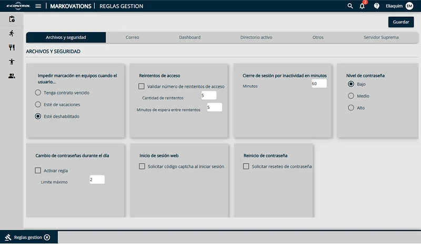Click the EM user avatar
This screenshot has height=244, width=421.
(x=409, y=6)
